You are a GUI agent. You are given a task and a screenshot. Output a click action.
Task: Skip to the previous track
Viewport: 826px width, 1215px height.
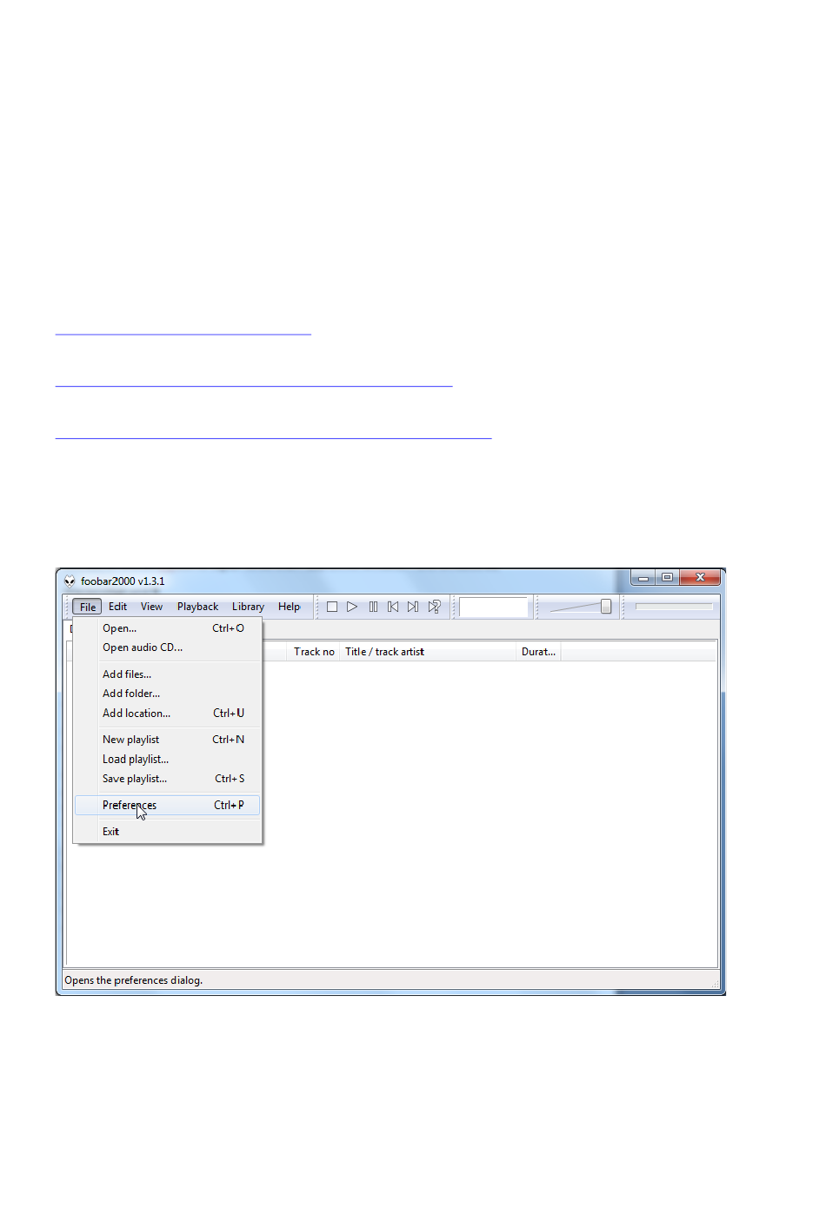pyautogui.click(x=393, y=607)
